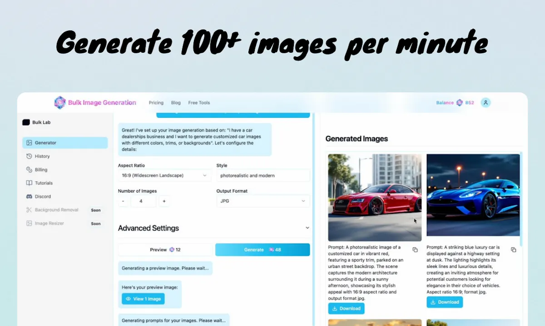
Task: Click the Bulk Image Generation logo icon
Action: [x=60, y=103]
